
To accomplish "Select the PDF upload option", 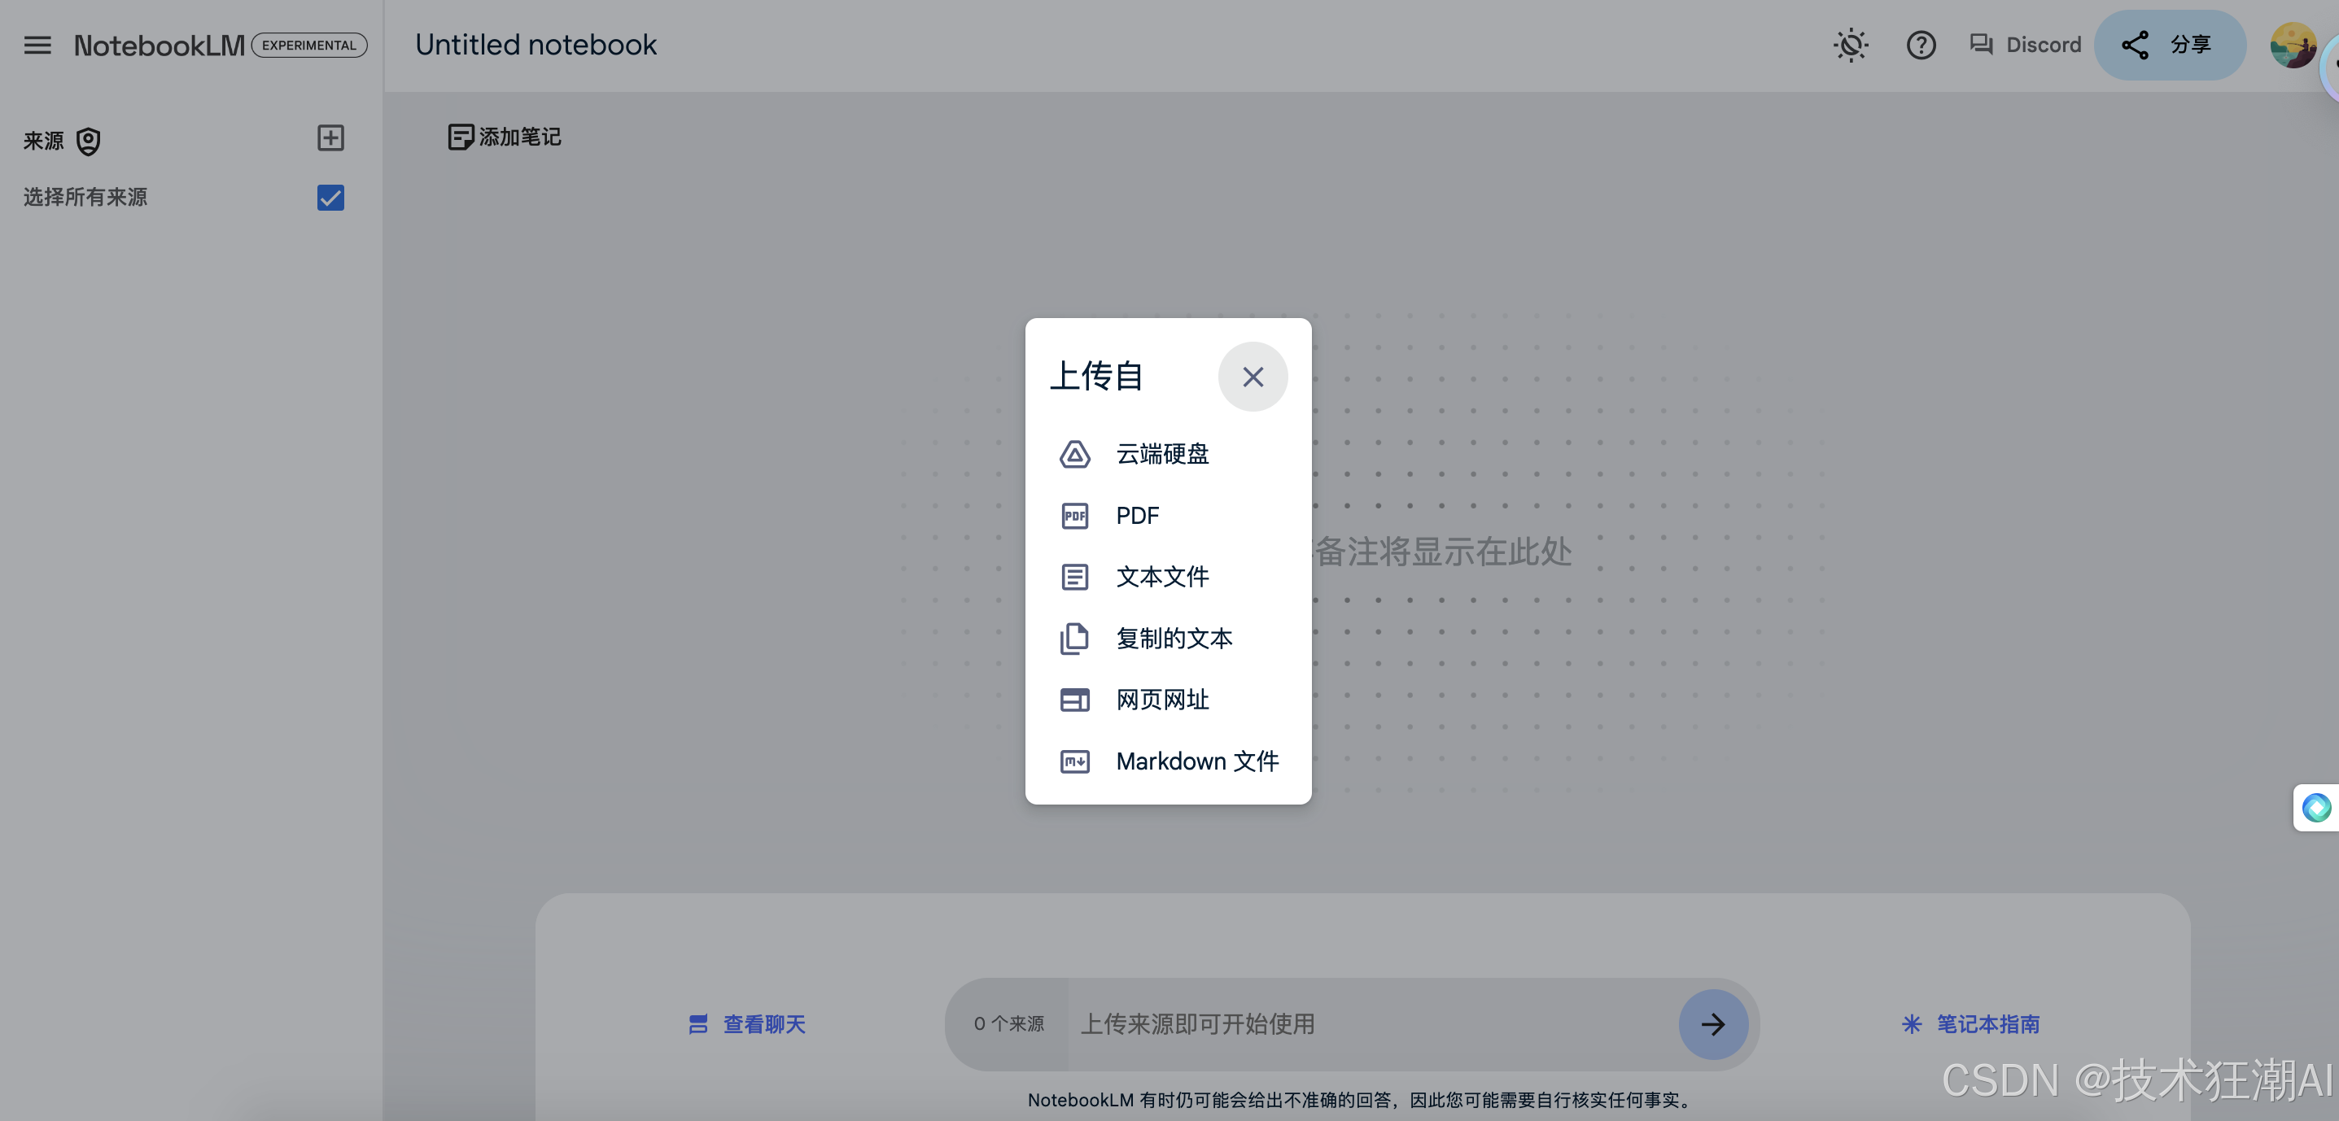I will pos(1168,515).
